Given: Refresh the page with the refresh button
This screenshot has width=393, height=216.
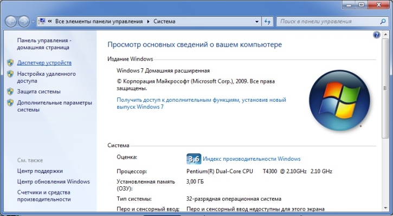Looking at the screenshot, I should (x=267, y=22).
